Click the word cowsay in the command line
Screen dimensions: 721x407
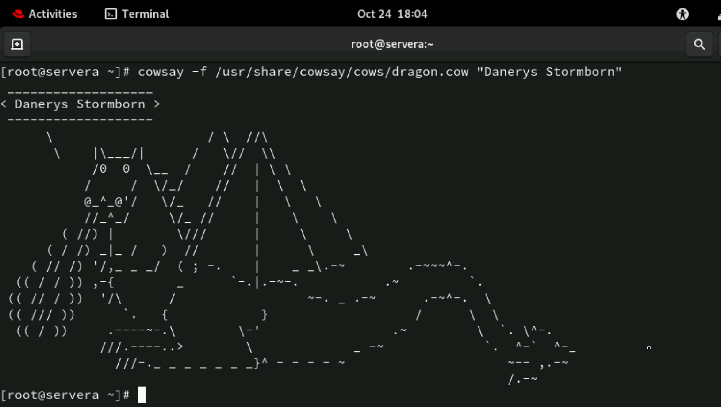click(160, 72)
